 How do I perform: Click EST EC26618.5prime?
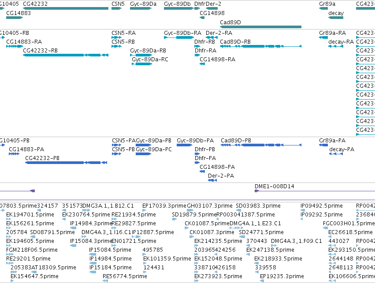pyautogui.click(x=330, y=237)
